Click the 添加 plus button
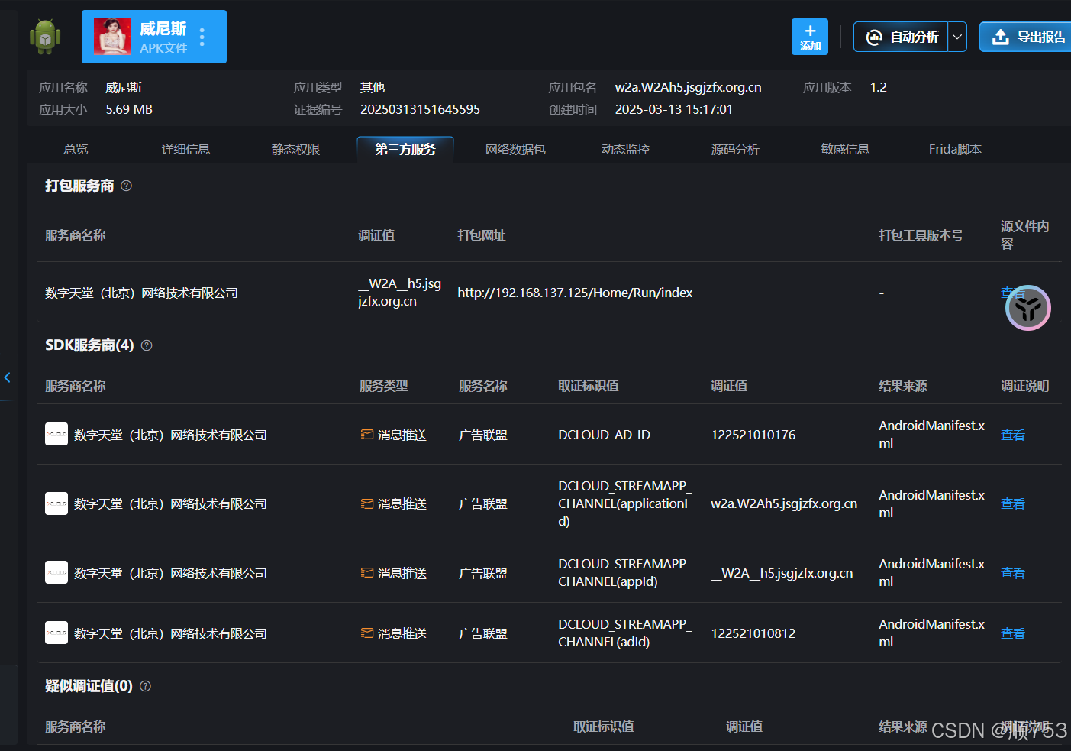This screenshot has width=1071, height=751. [x=810, y=37]
